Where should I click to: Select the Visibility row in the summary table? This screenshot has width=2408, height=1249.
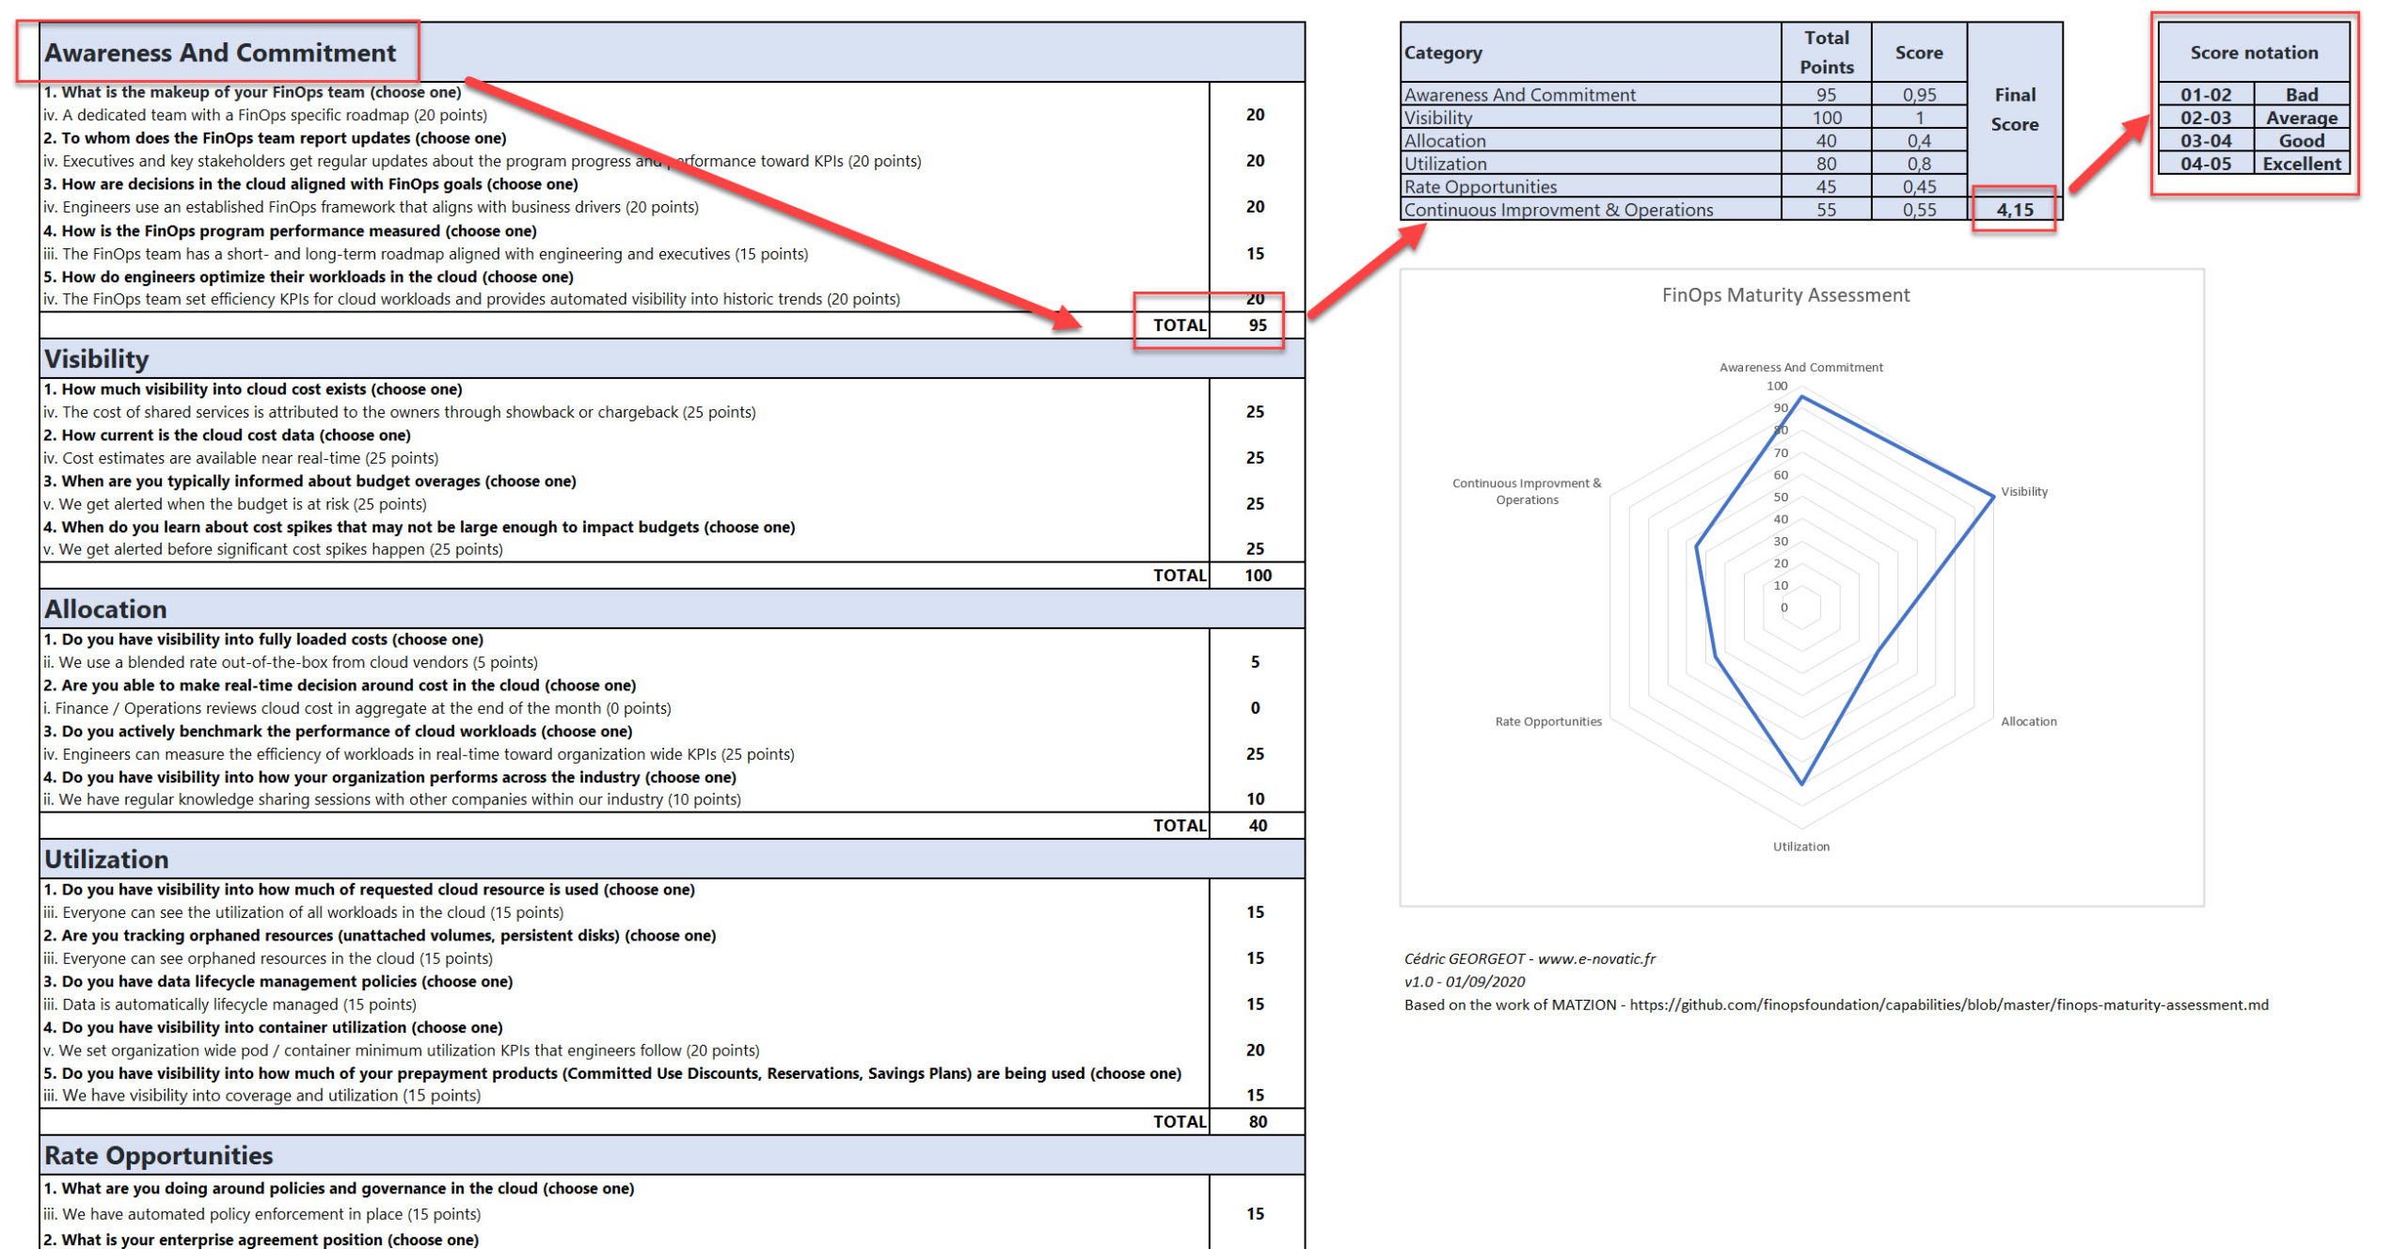1684,118
